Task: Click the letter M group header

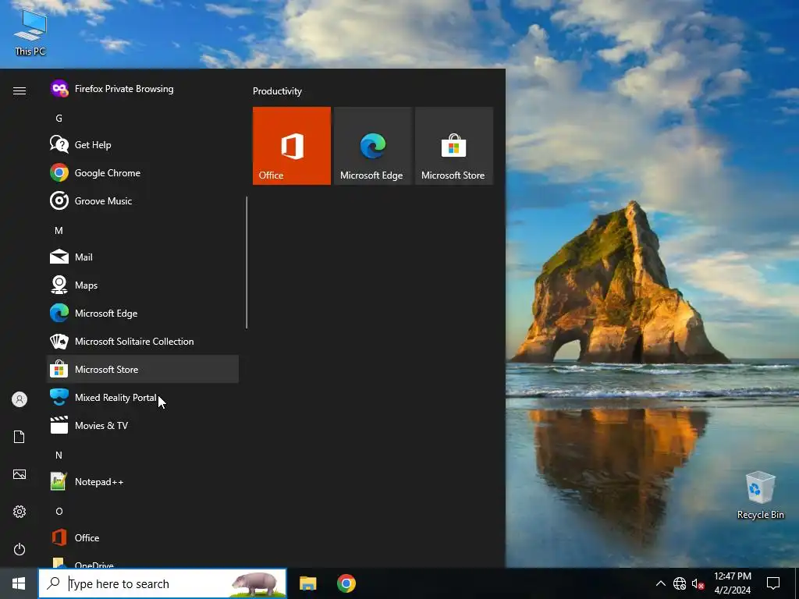Action: 59,230
